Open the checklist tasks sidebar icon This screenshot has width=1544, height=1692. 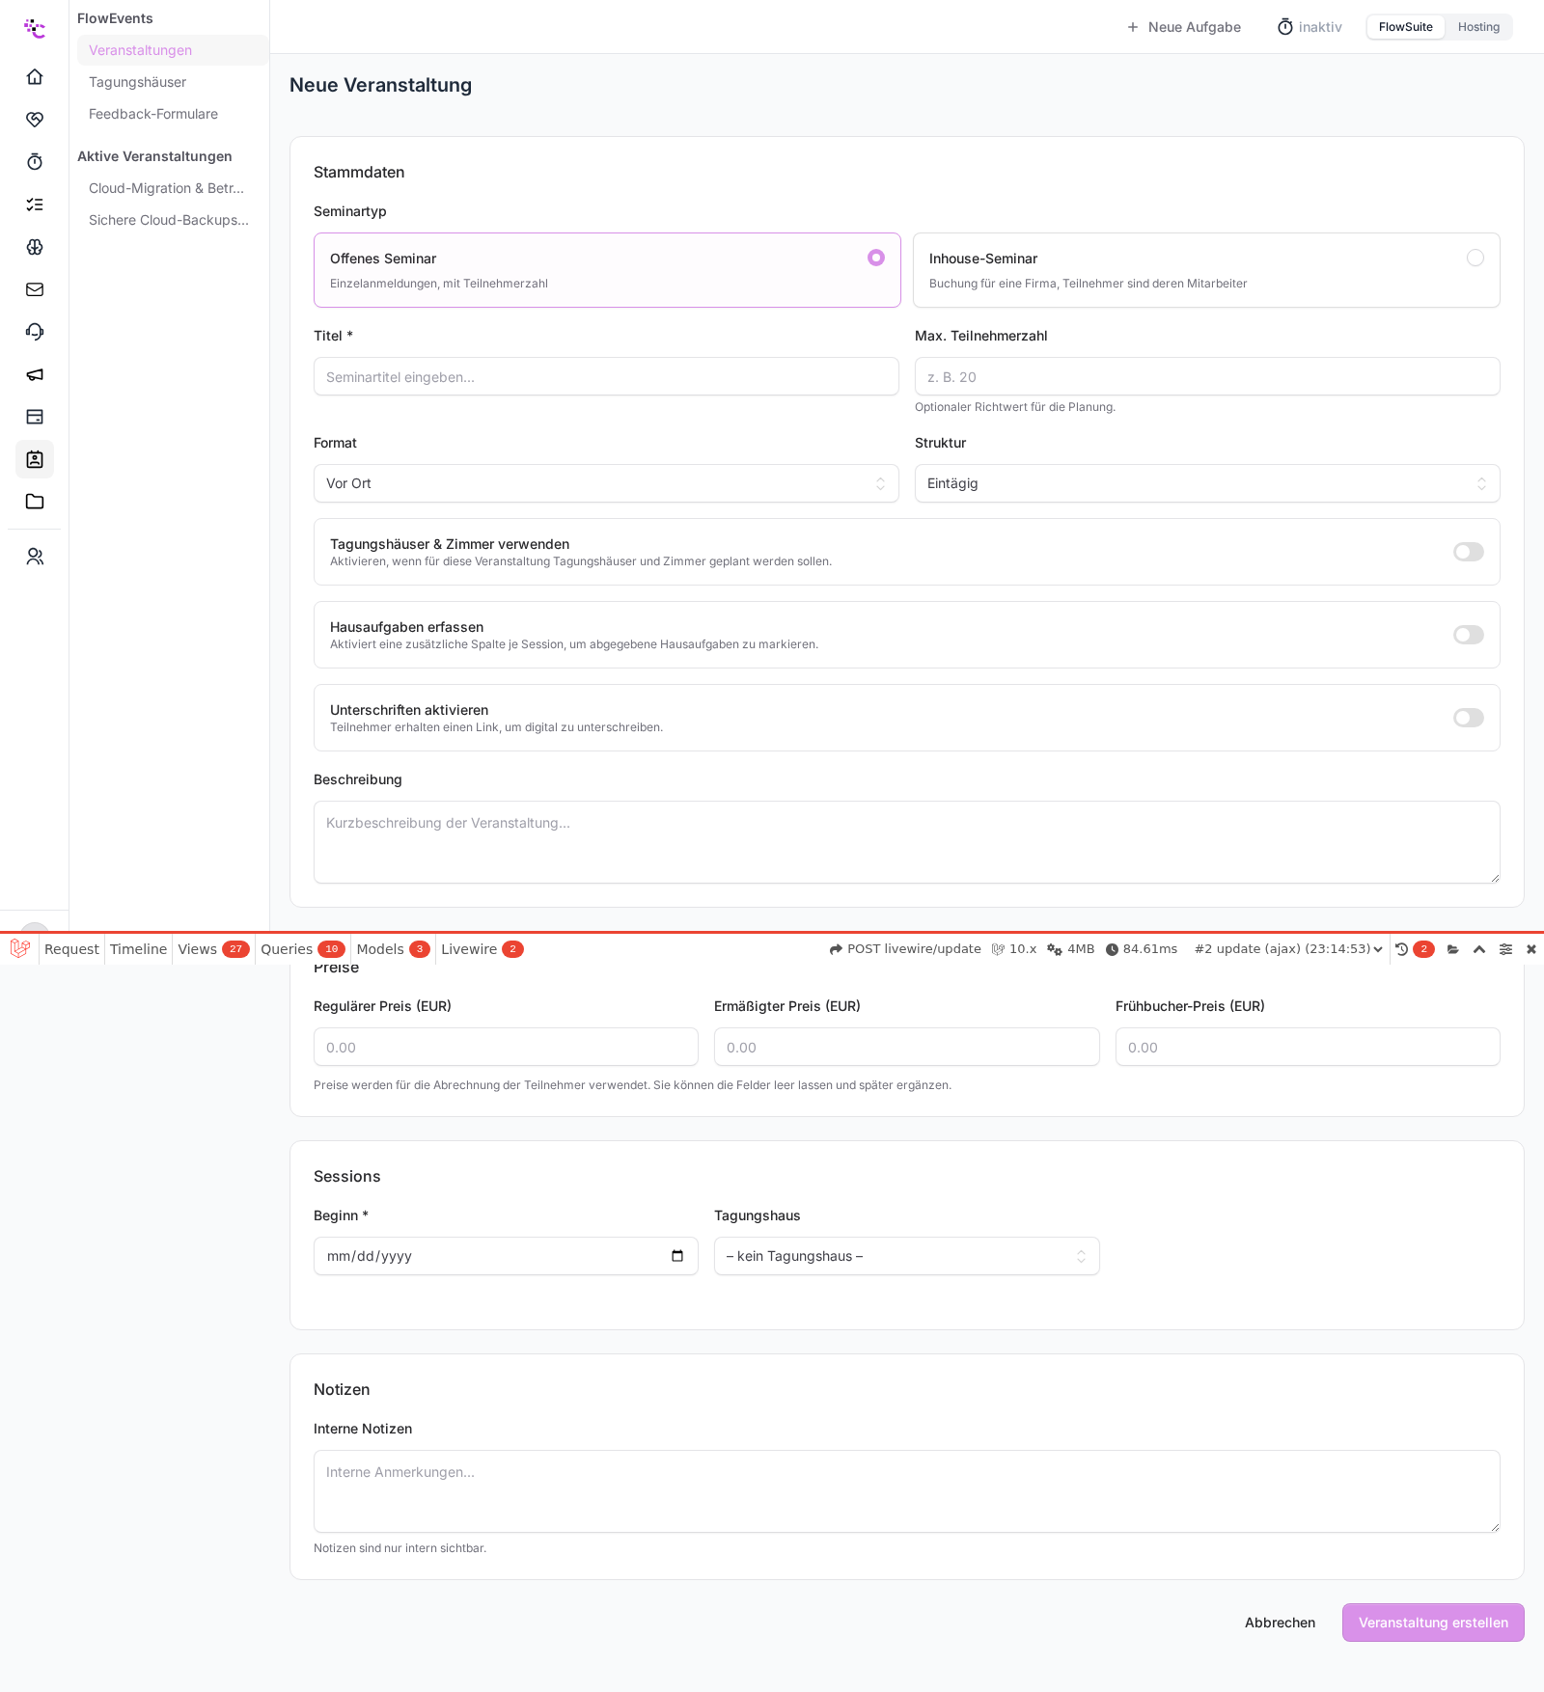coord(35,205)
